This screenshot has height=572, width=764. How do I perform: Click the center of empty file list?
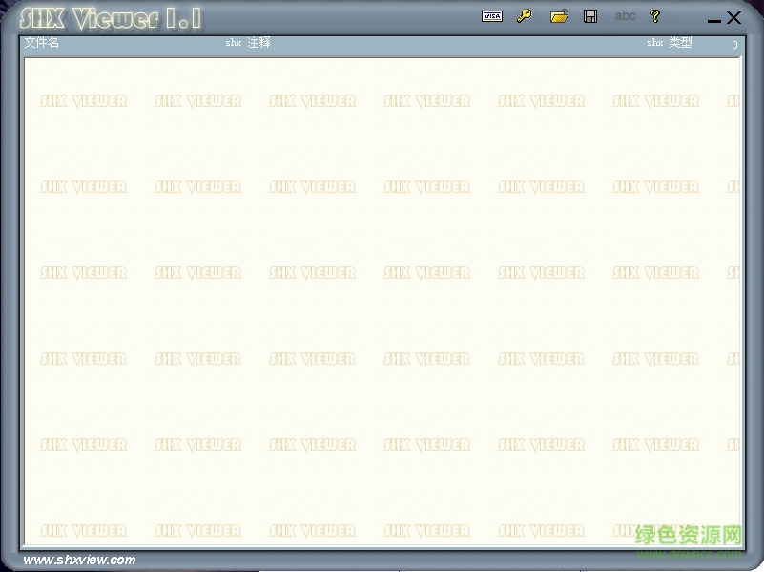coord(382,301)
